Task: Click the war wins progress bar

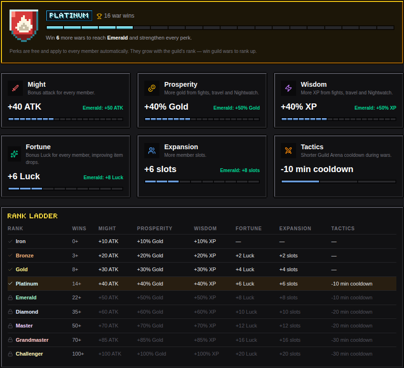Action: [x=220, y=28]
